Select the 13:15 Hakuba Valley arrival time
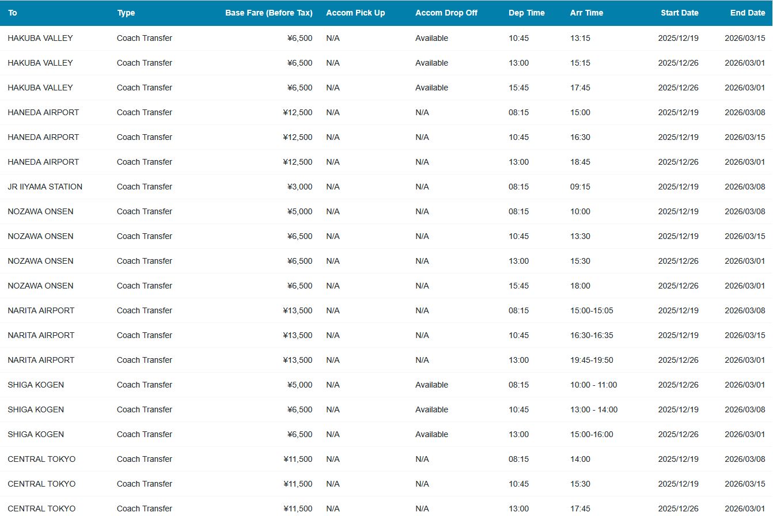Viewport: 773px width, 516px height. click(580, 38)
